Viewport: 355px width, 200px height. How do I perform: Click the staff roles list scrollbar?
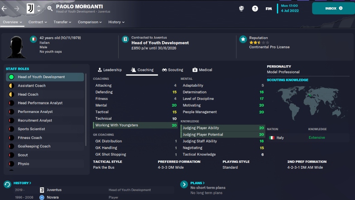coord(86,110)
